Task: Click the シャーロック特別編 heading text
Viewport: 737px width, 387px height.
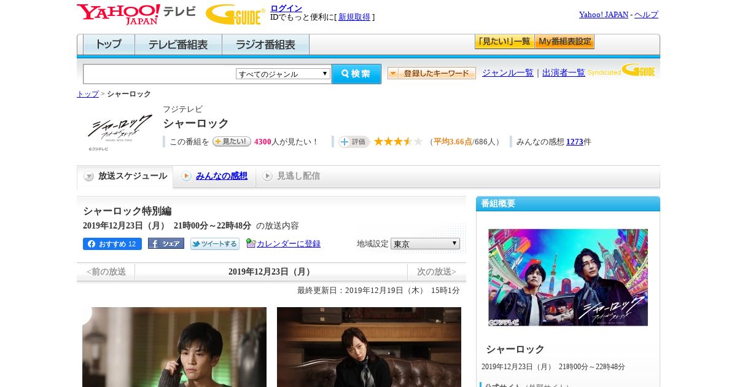Action: pyautogui.click(x=127, y=211)
